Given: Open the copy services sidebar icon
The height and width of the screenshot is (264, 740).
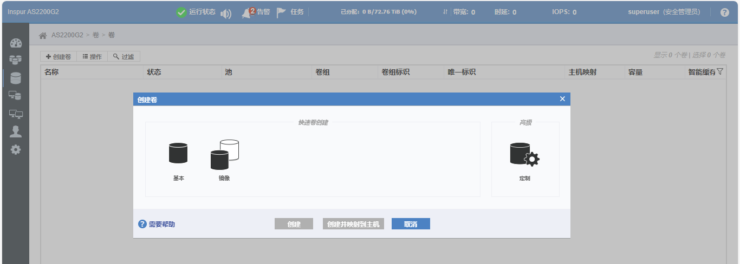Looking at the screenshot, I should tap(16, 96).
